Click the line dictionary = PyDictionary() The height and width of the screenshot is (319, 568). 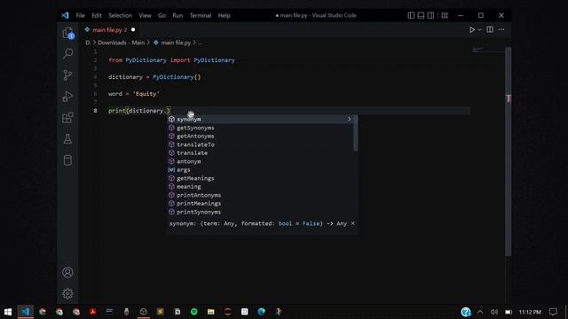[x=154, y=77]
